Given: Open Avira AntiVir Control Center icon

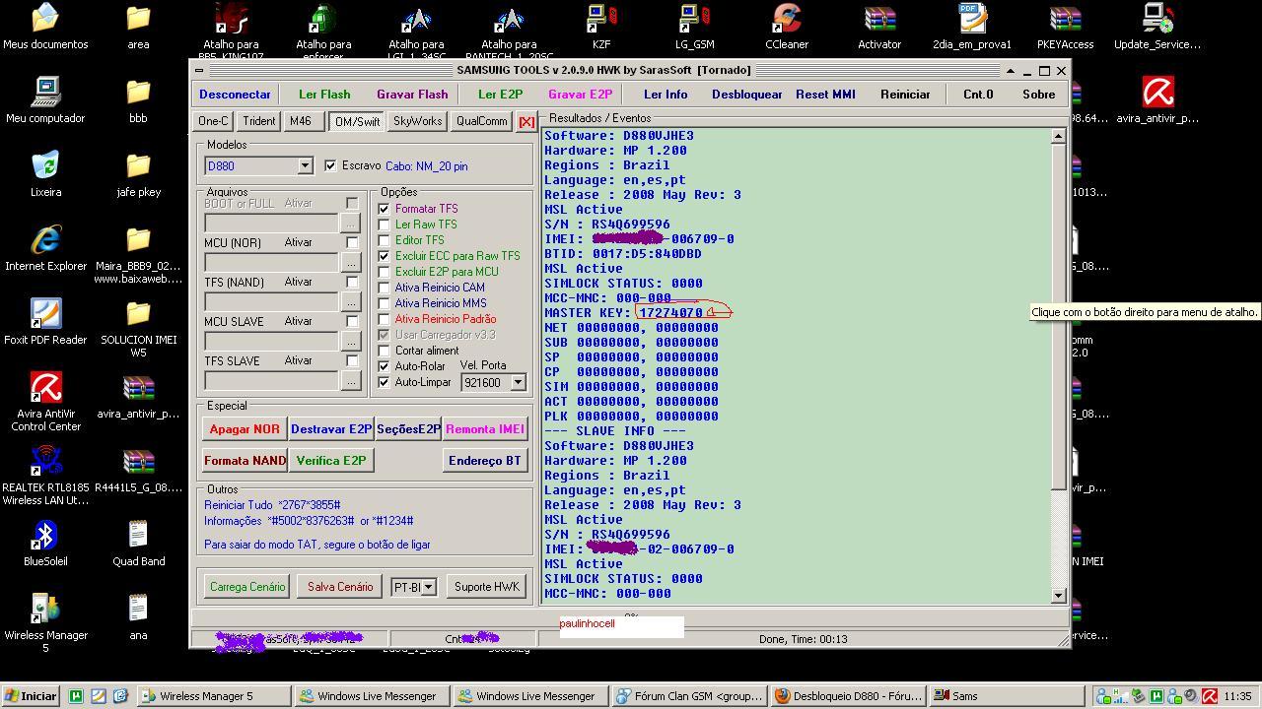Looking at the screenshot, I should [x=45, y=388].
